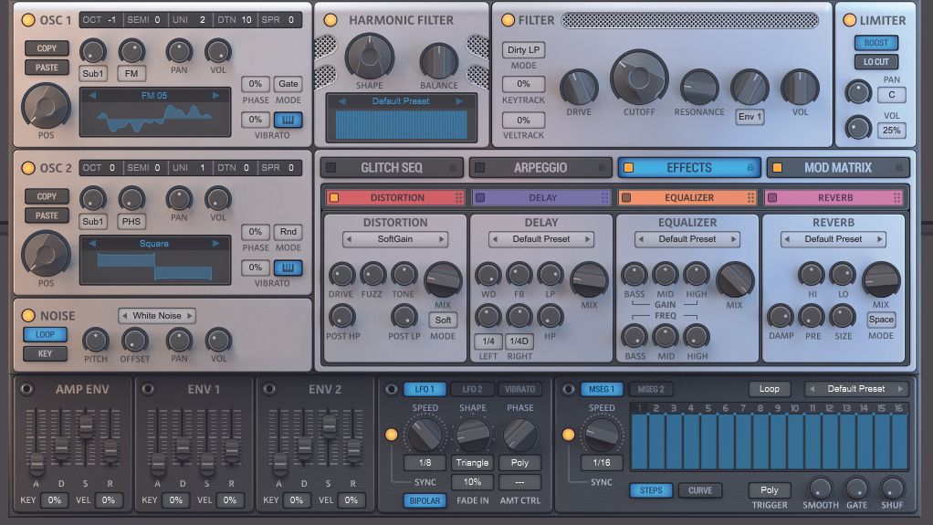Toggle HARMONIC FILTER power indicator
The height and width of the screenshot is (525, 933).
click(x=330, y=20)
